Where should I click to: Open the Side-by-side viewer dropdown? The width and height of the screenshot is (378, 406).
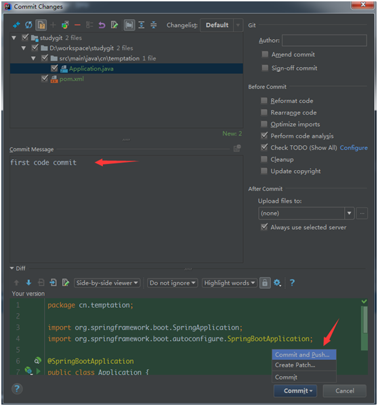[107, 283]
